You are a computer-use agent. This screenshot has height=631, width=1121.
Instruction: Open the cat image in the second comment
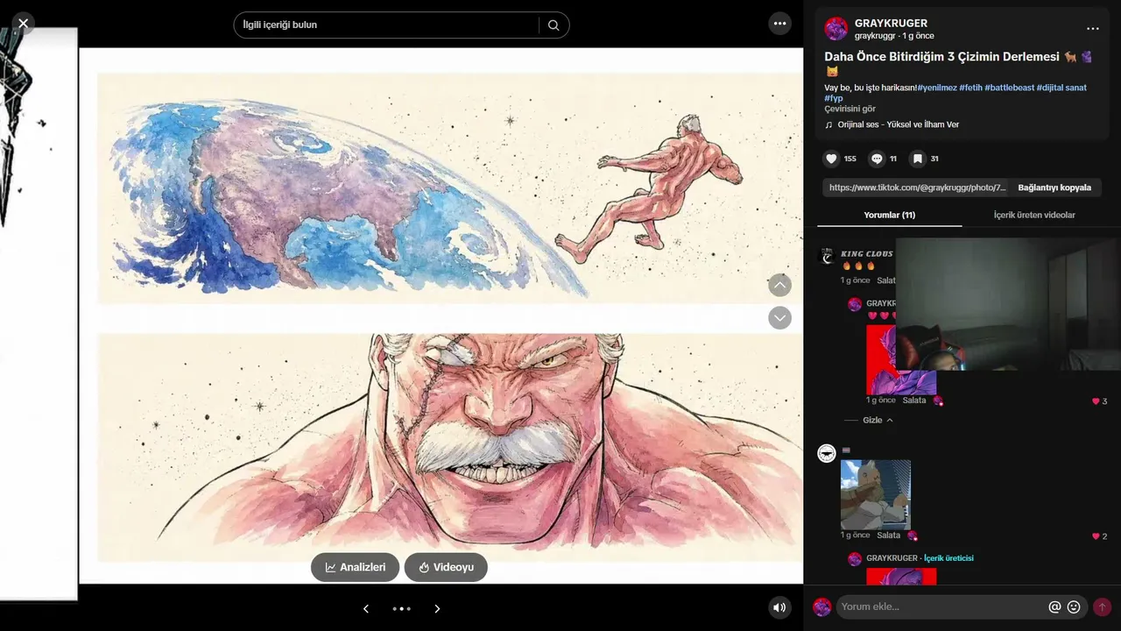click(x=876, y=495)
